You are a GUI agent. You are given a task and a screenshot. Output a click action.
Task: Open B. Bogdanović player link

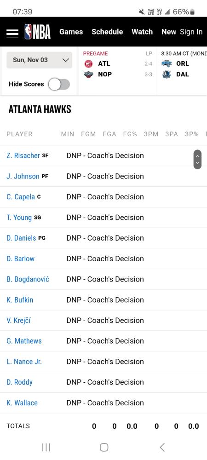(x=28, y=279)
